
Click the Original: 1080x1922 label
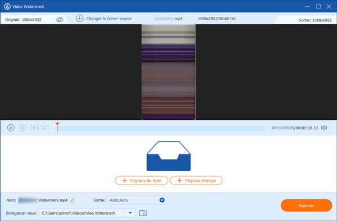click(x=23, y=20)
